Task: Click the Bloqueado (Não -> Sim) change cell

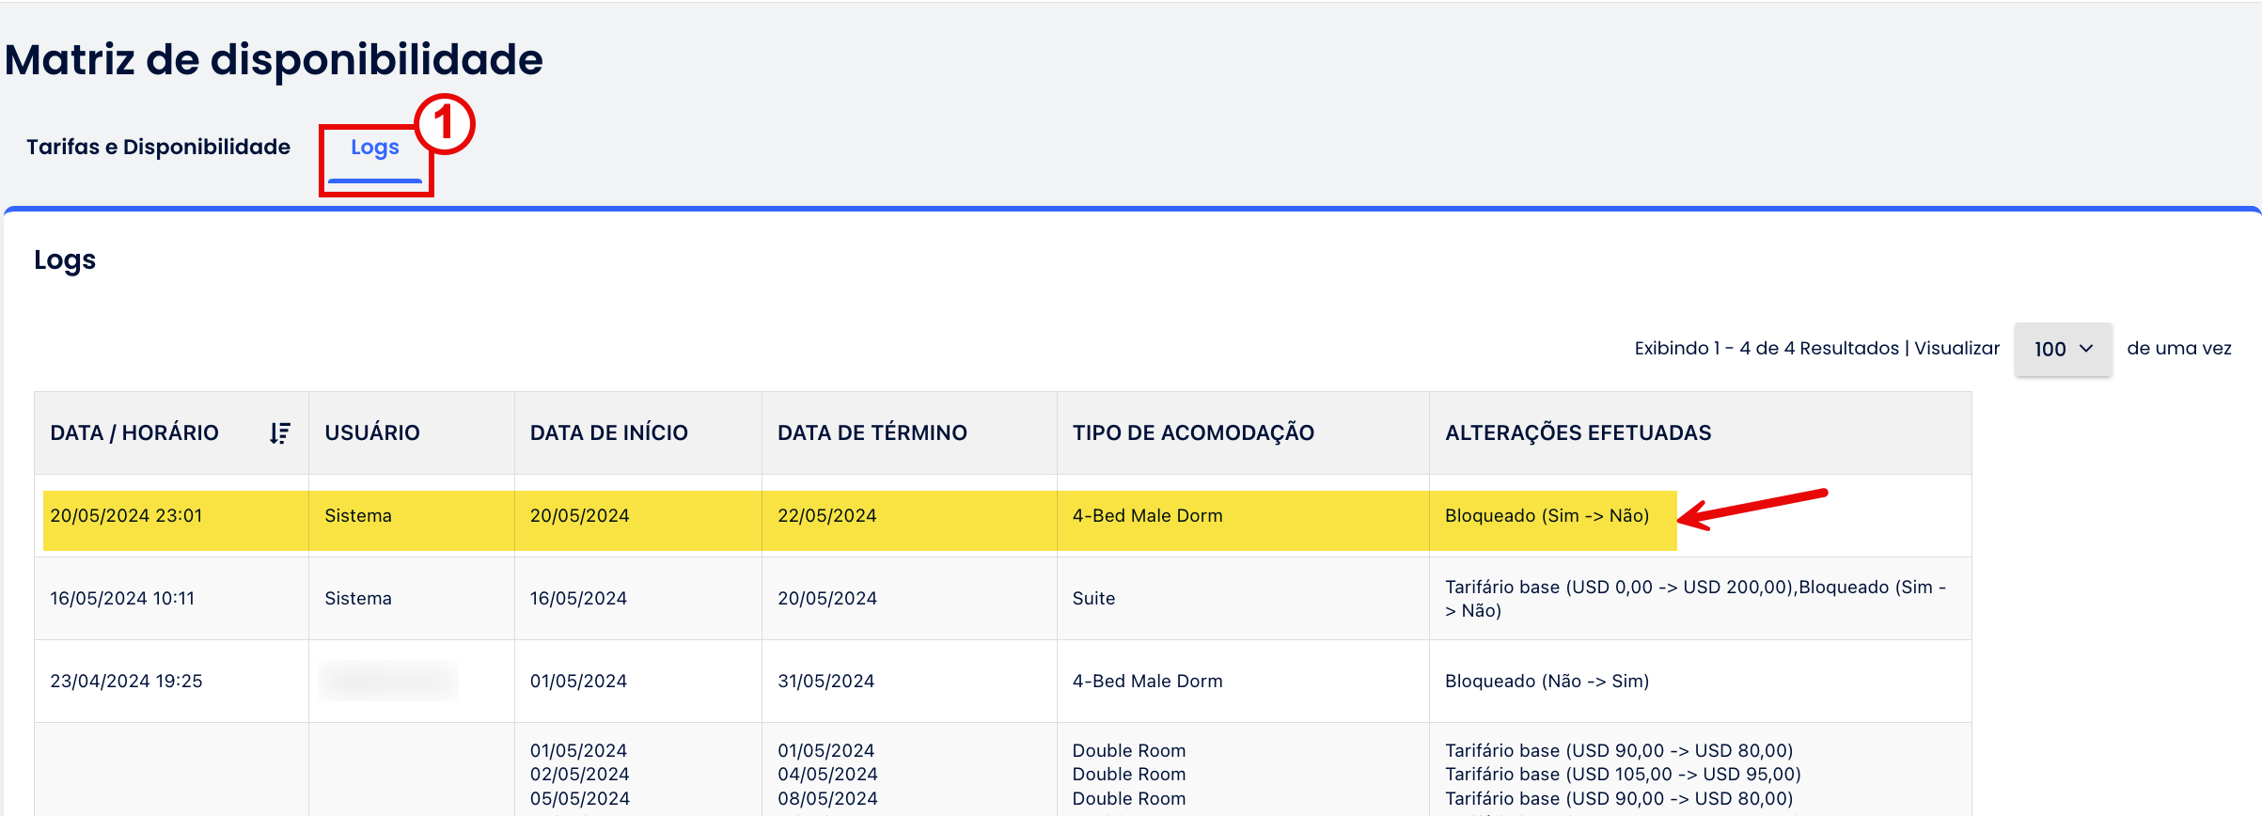Action: pos(1547,682)
